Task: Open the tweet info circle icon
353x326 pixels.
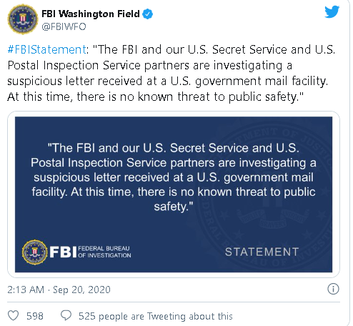Action: 333,289
